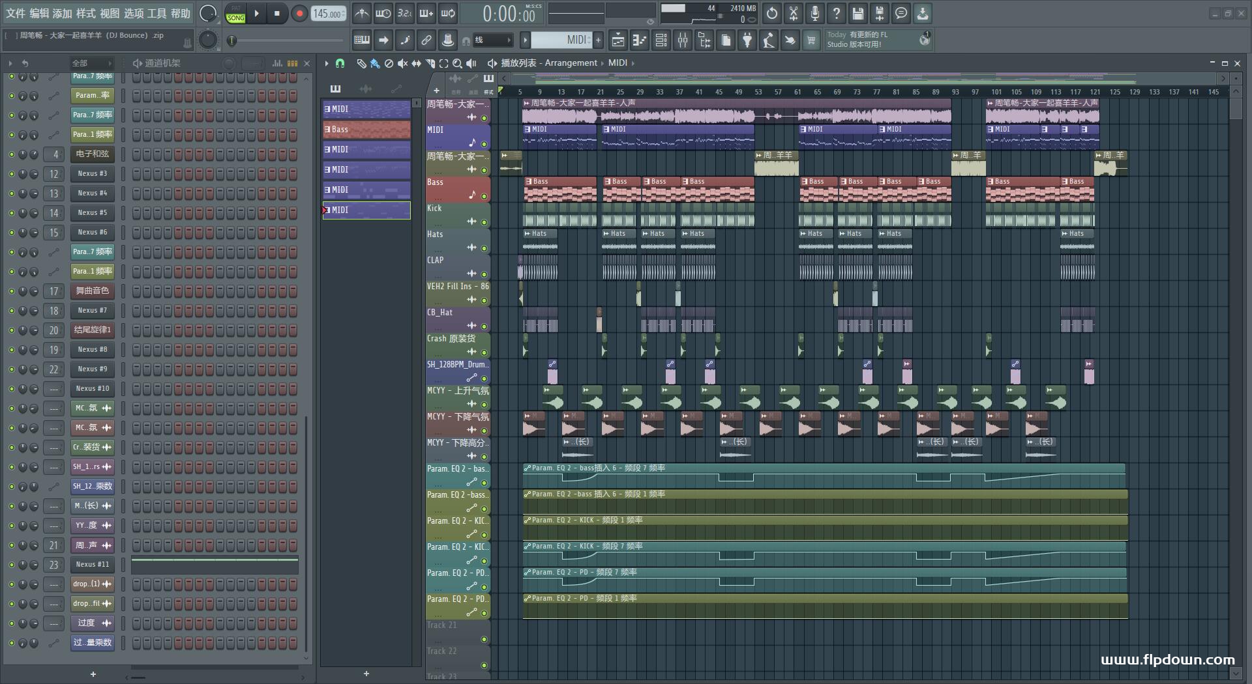Enable the countdown before recording icon
This screenshot has width=1252, height=684.
pos(405,13)
